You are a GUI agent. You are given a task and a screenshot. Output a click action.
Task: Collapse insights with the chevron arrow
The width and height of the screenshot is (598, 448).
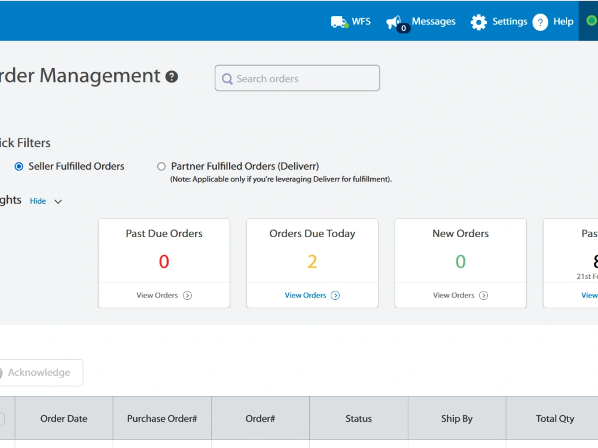click(58, 201)
